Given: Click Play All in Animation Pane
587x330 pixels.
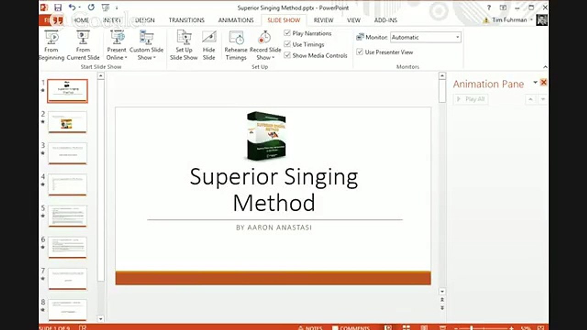Looking at the screenshot, I should pyautogui.click(x=471, y=99).
